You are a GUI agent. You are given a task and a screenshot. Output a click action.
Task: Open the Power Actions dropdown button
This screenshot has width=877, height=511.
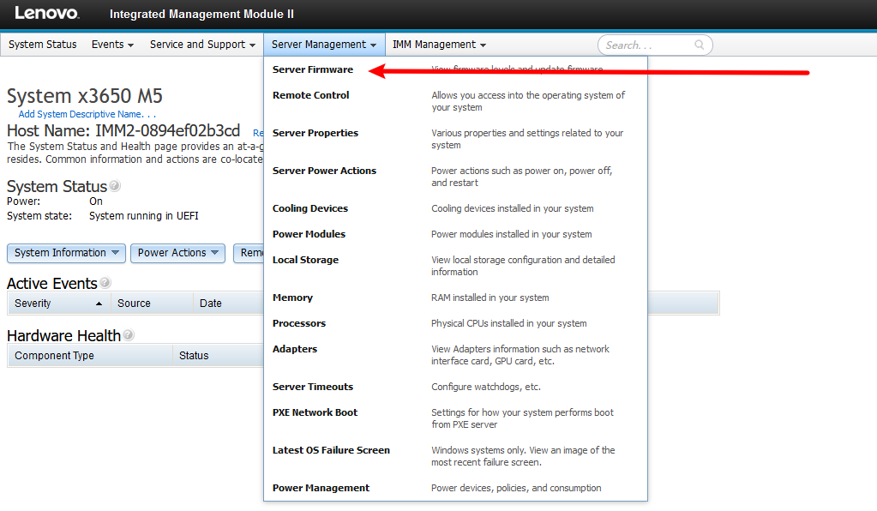point(177,253)
